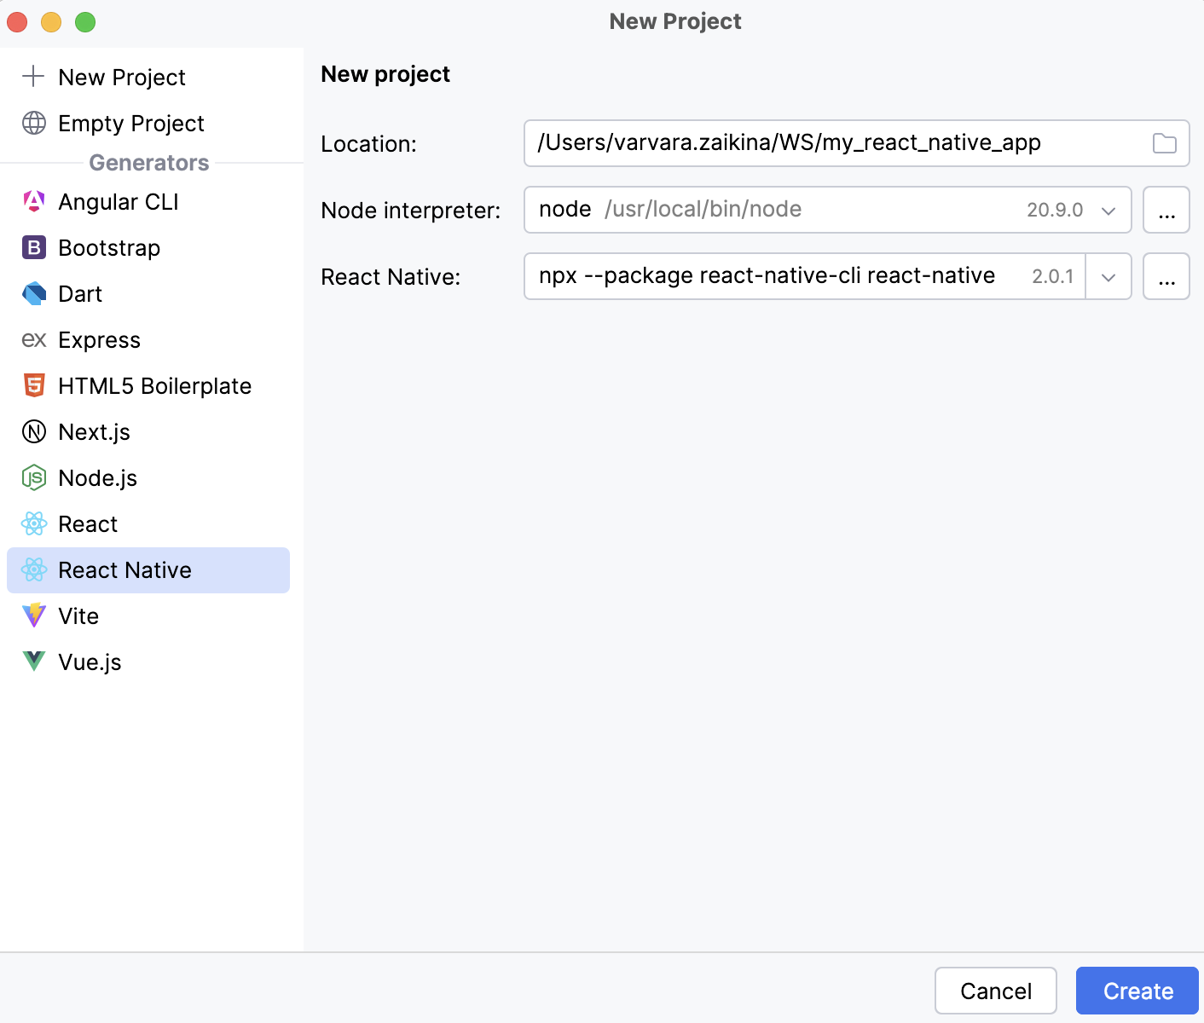The image size is (1204, 1023).
Task: Select the Node.js generator icon
Action: tap(33, 477)
